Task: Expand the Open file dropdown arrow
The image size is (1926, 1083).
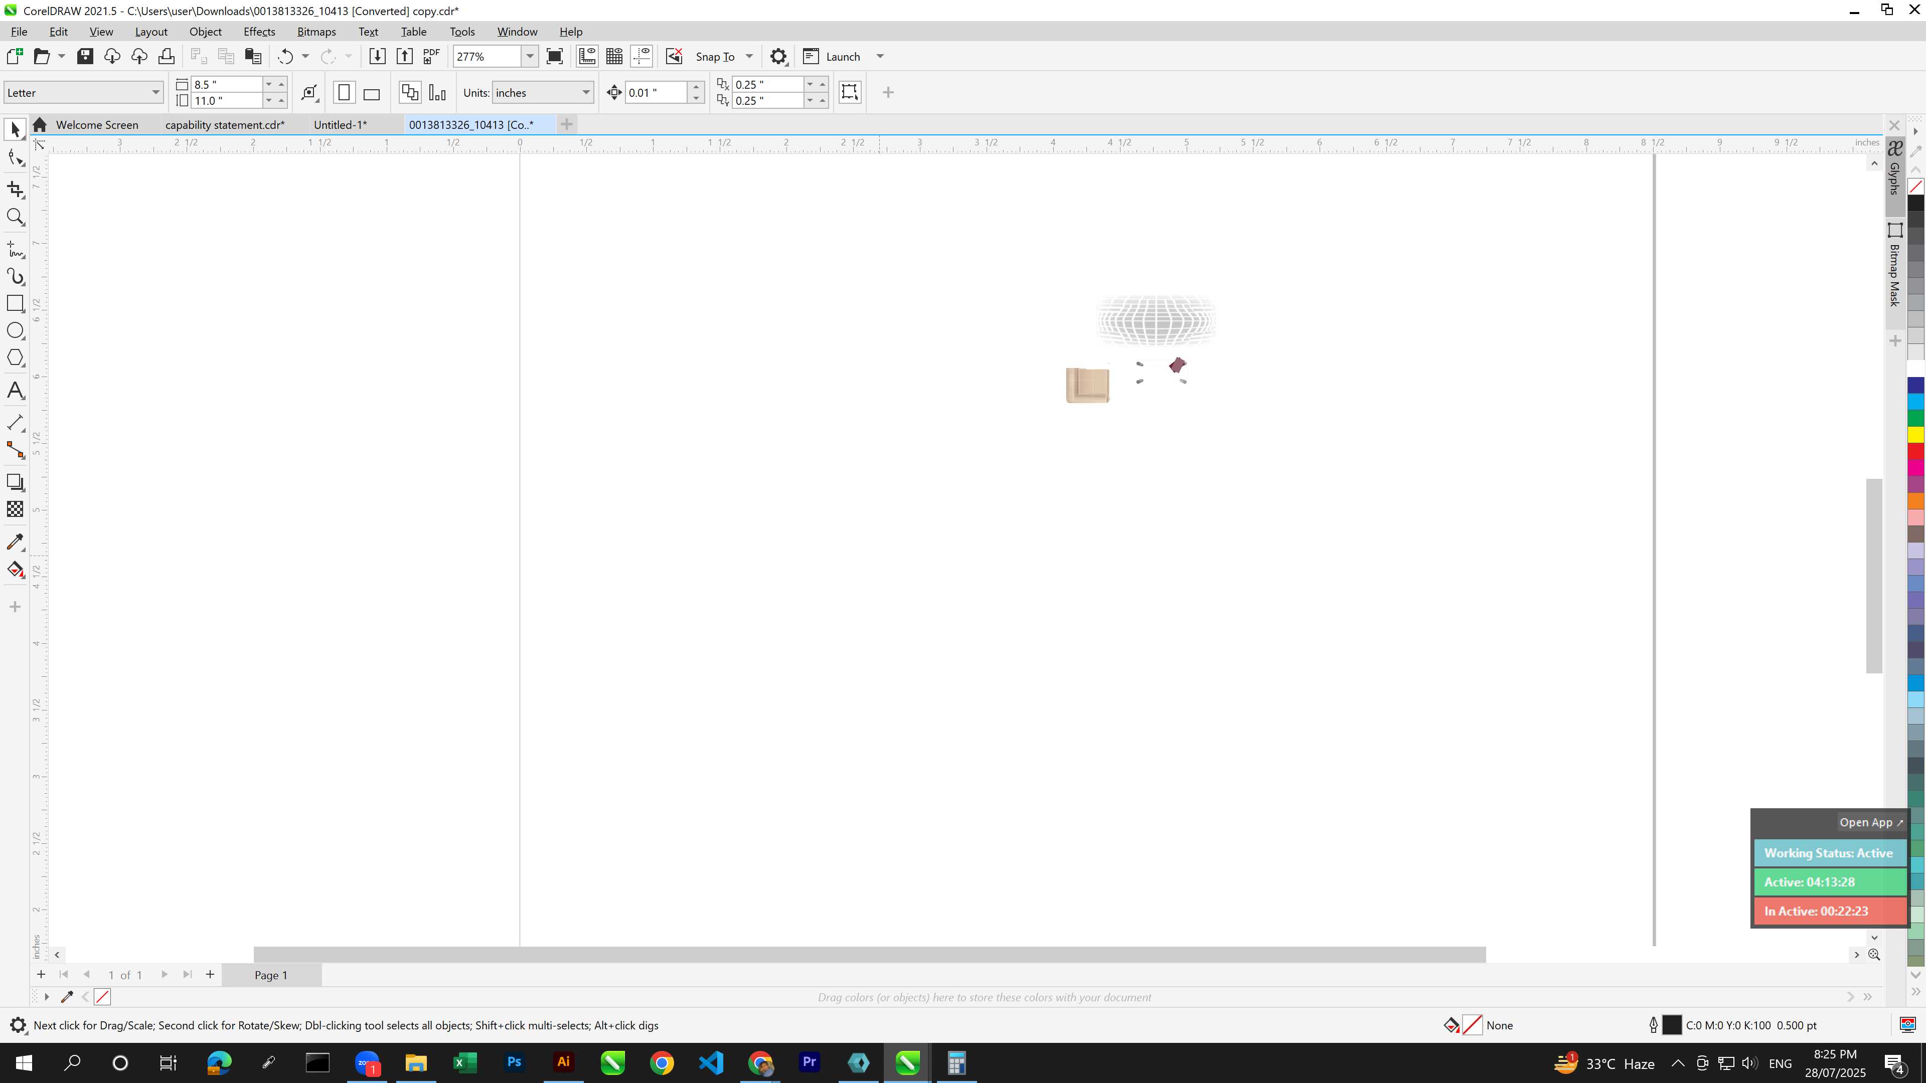Action: click(61, 56)
